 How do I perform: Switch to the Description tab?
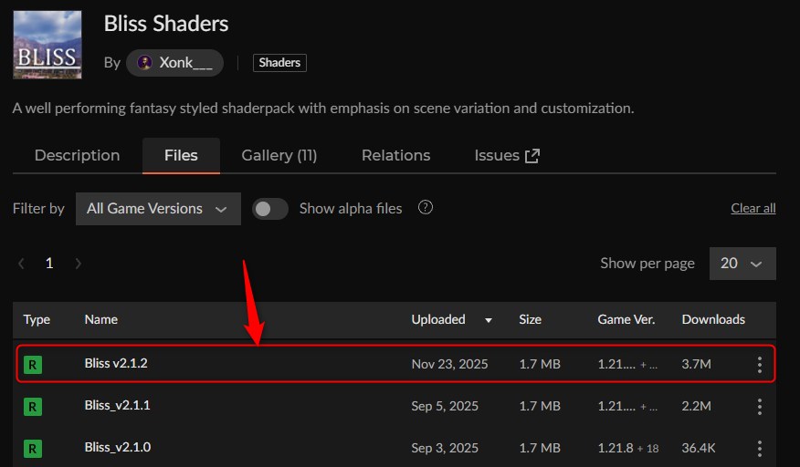(x=77, y=155)
